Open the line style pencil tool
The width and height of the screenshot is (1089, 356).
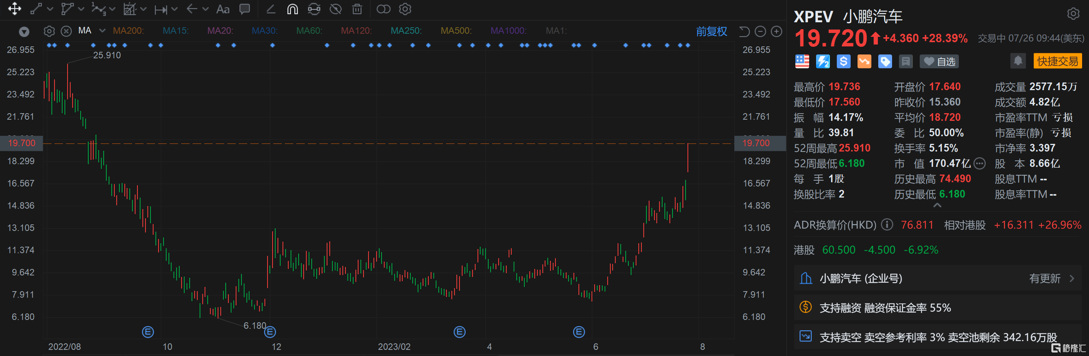pos(271,9)
